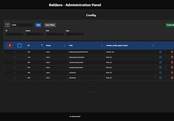
Task: Check the checkbox for row 296
Action: click(15, 78)
